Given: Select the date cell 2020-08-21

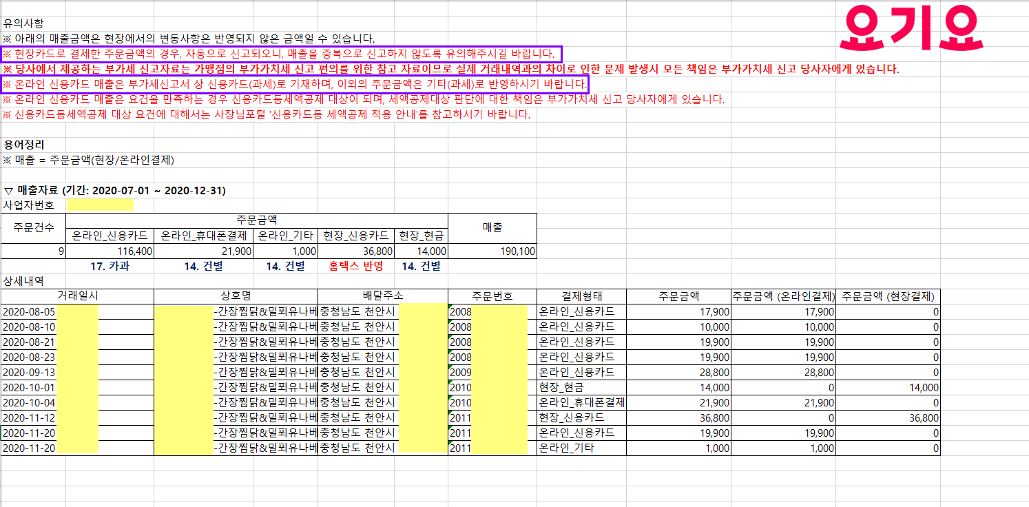Looking at the screenshot, I should (77, 342).
